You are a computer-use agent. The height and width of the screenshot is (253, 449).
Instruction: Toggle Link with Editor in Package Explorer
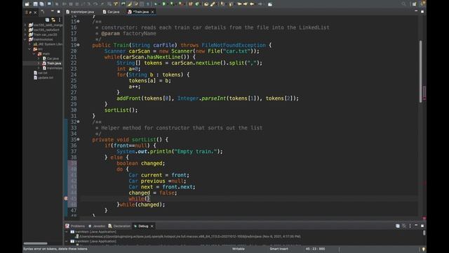click(53, 20)
